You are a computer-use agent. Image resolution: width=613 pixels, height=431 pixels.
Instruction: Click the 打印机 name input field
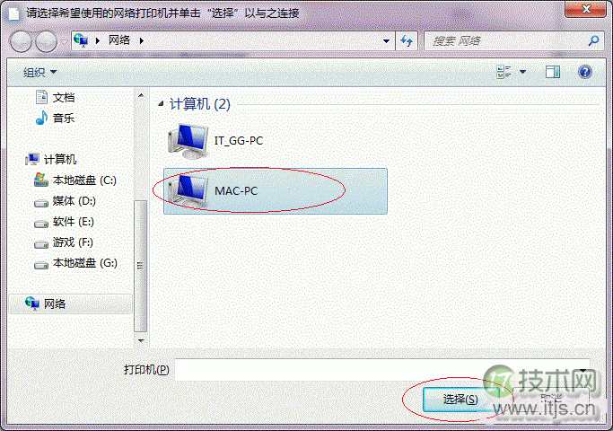[382, 370]
